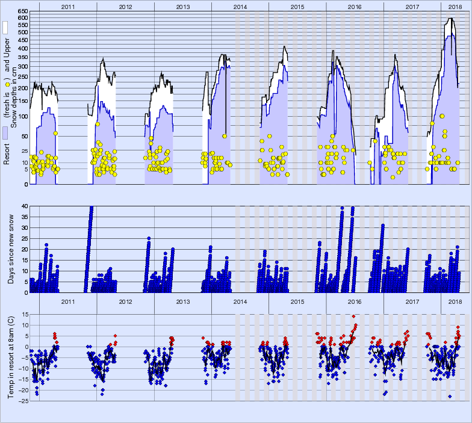
Task: Click the 2018 peak of the upper snow depth line
Action: coord(450,19)
